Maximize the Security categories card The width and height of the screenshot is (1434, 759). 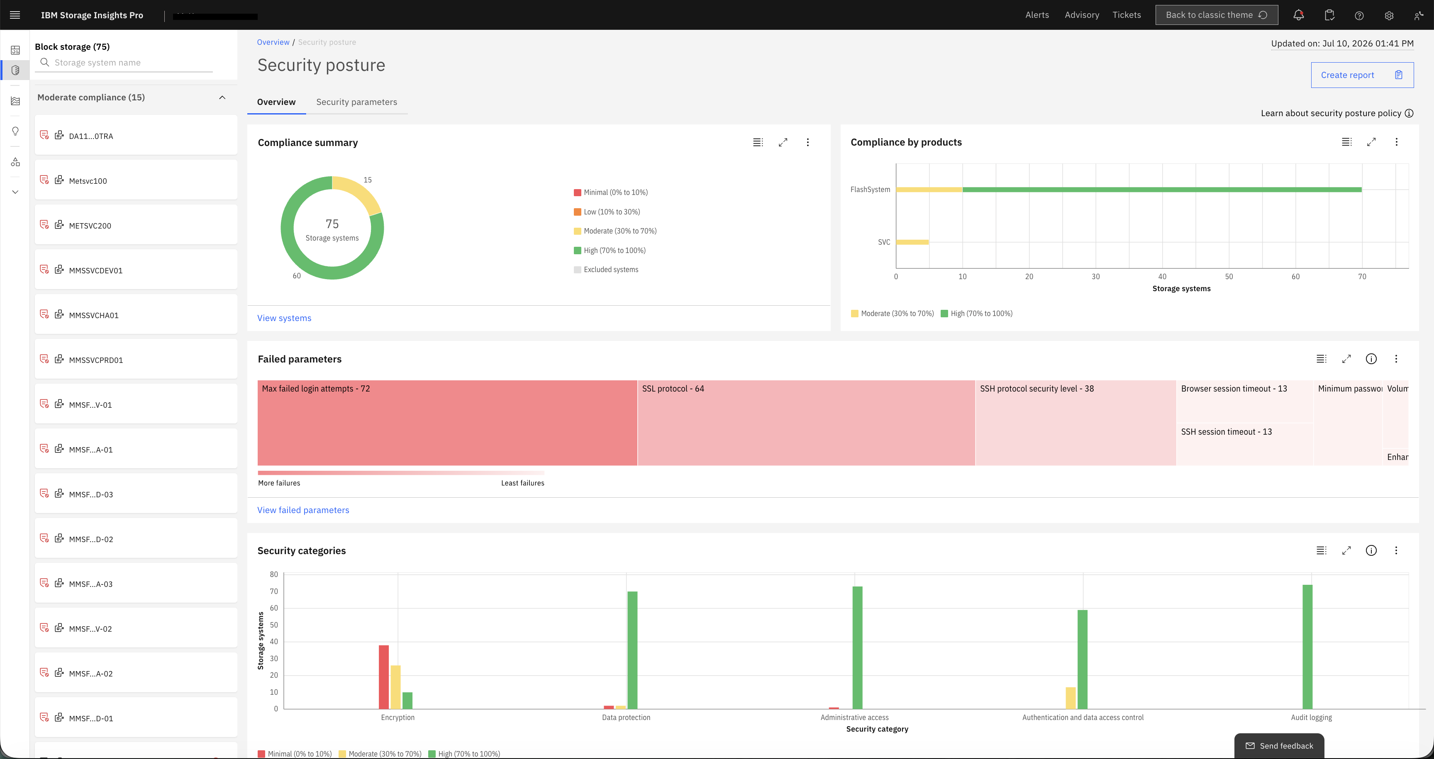click(1346, 550)
